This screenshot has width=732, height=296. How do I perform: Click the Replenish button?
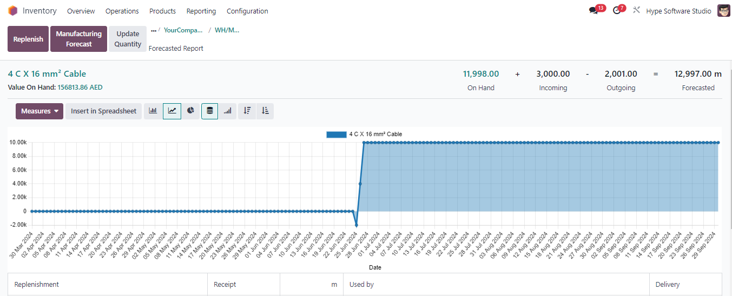(x=28, y=39)
